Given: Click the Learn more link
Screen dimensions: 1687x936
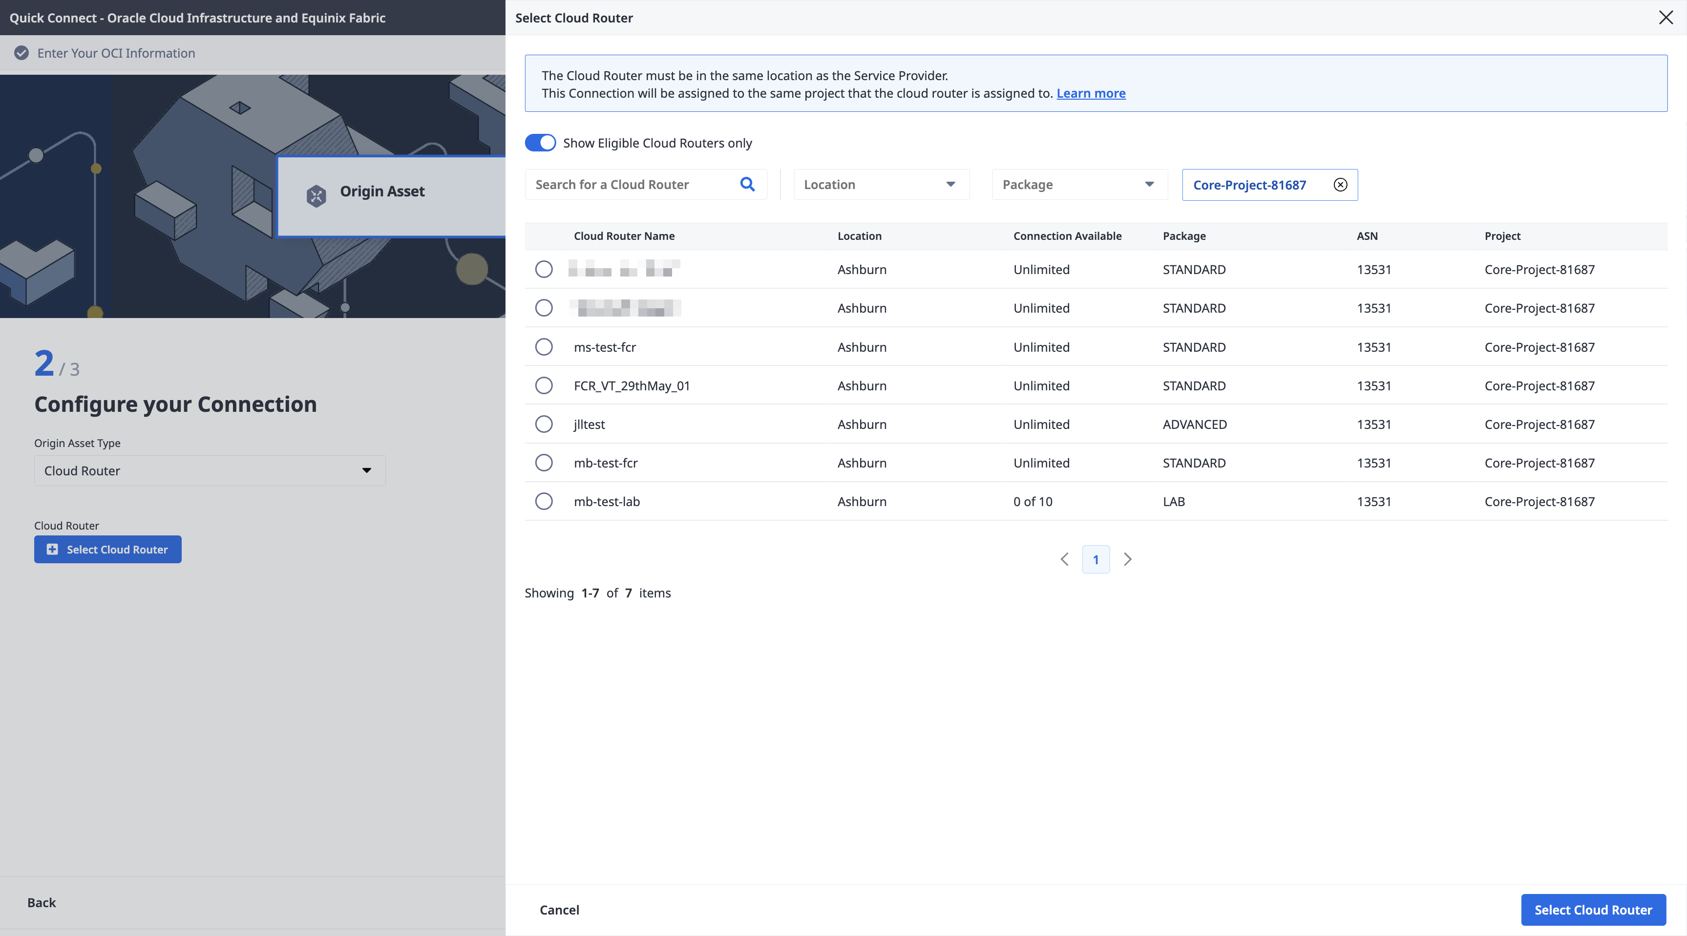Looking at the screenshot, I should (1090, 93).
